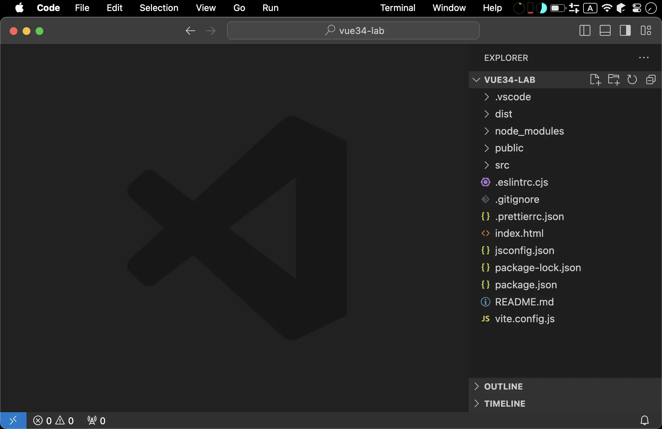
Task: Expand the TIMELINE section
Action: (565, 403)
